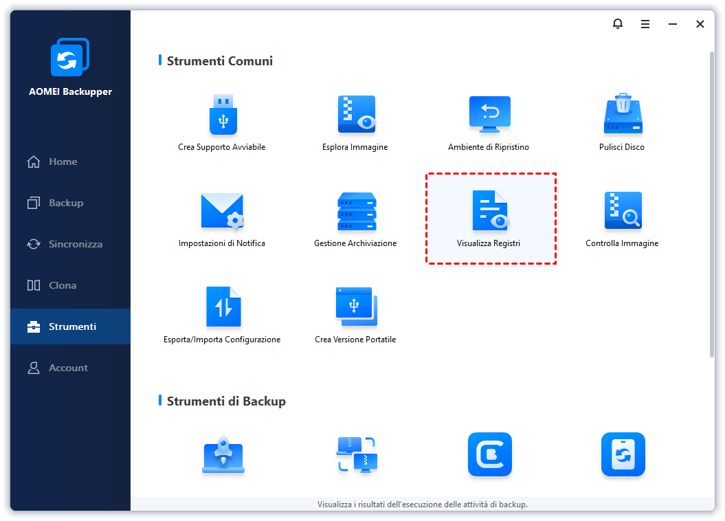Open the hamburger menu at top right

(645, 24)
